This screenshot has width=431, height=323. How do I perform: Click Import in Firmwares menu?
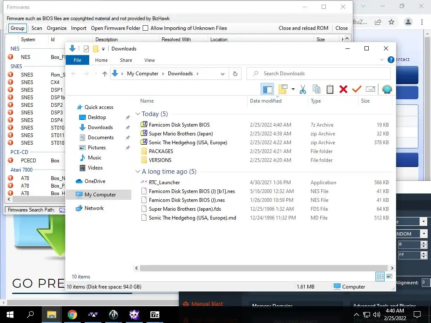(79, 28)
